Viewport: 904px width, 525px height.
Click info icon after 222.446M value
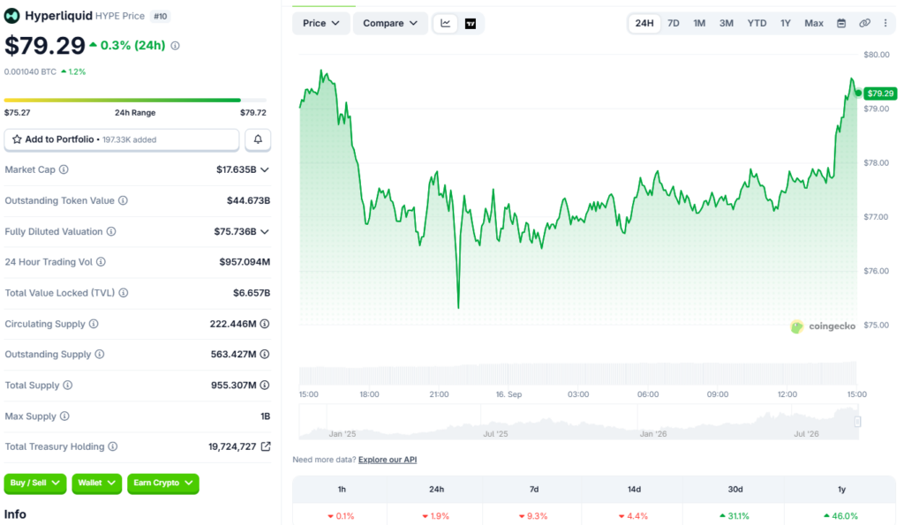[265, 324]
